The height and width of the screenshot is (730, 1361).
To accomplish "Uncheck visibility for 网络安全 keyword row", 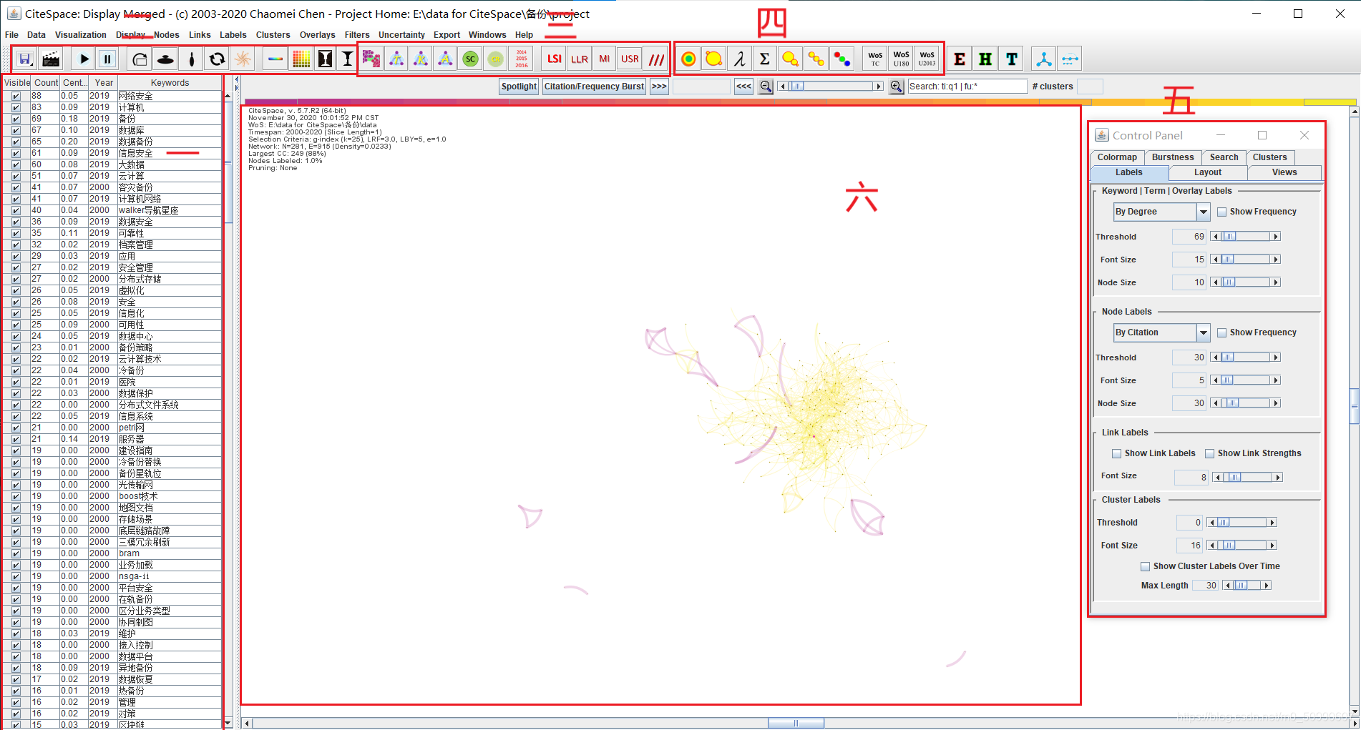I will pyautogui.click(x=16, y=96).
